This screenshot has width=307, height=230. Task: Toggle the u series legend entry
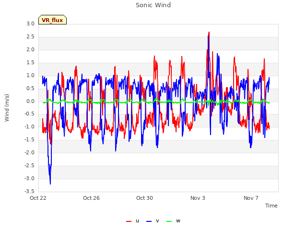pos(132,221)
